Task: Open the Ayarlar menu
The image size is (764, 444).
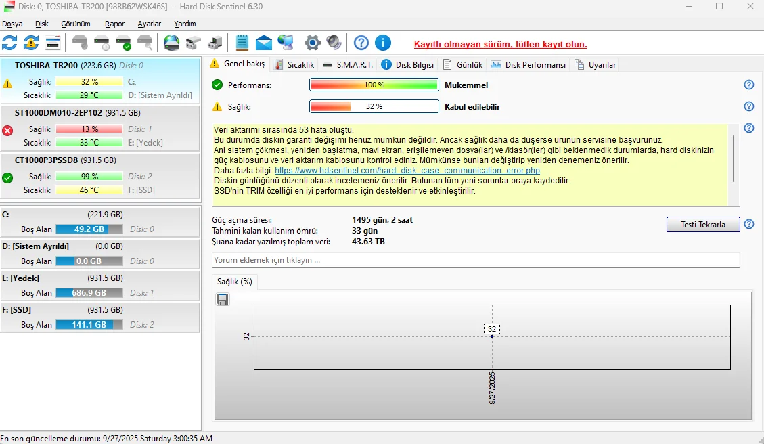Action: [149, 24]
